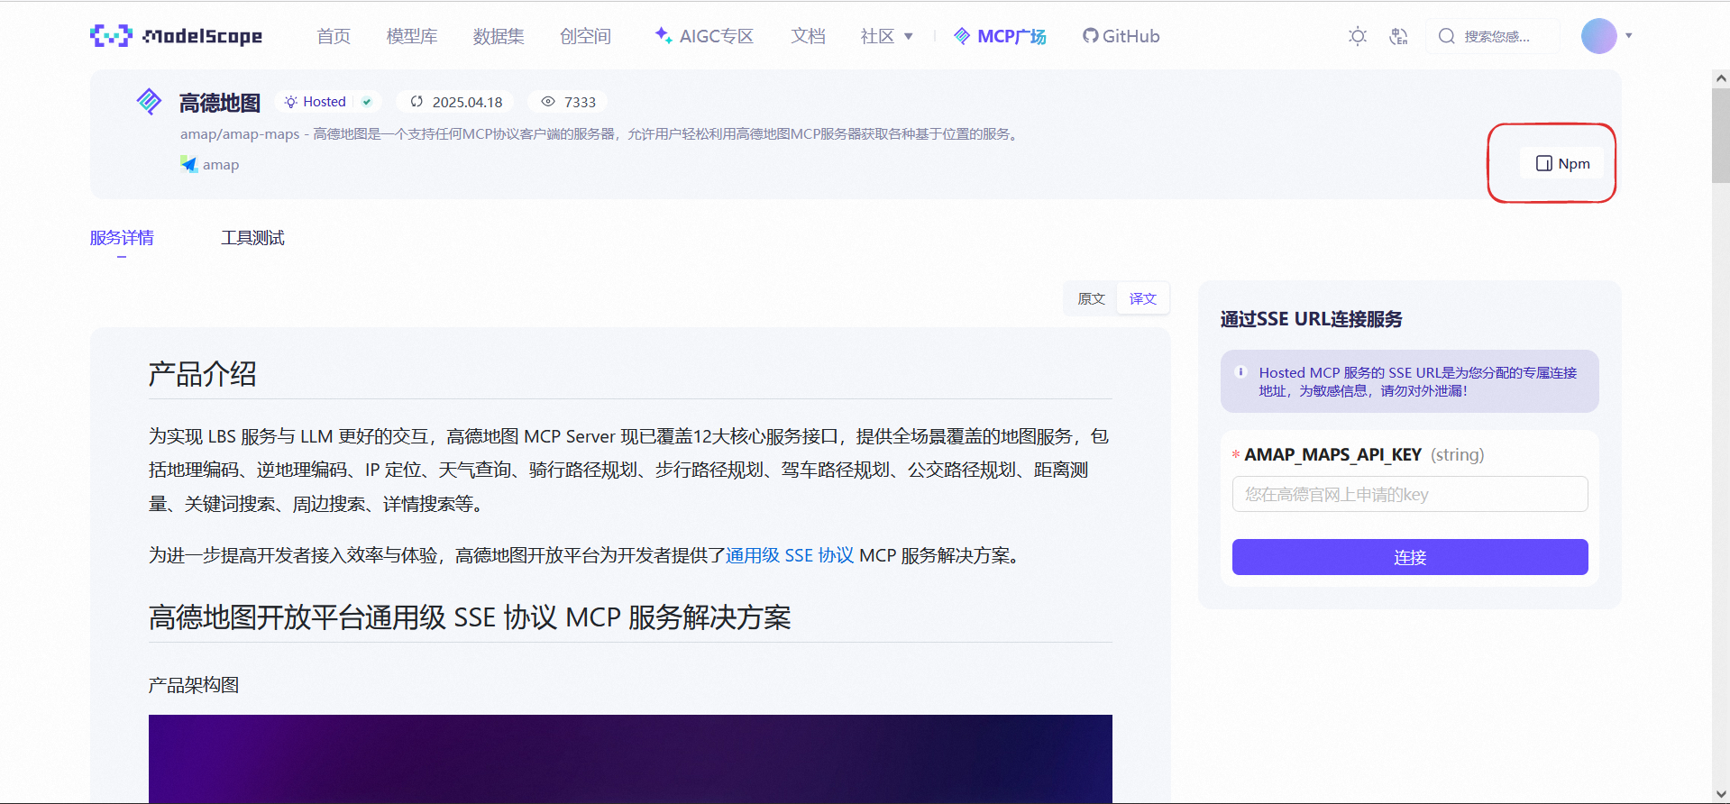Image resolution: width=1730 pixels, height=804 pixels.
Task: Click the scrollbar down arrow
Action: point(1721,794)
